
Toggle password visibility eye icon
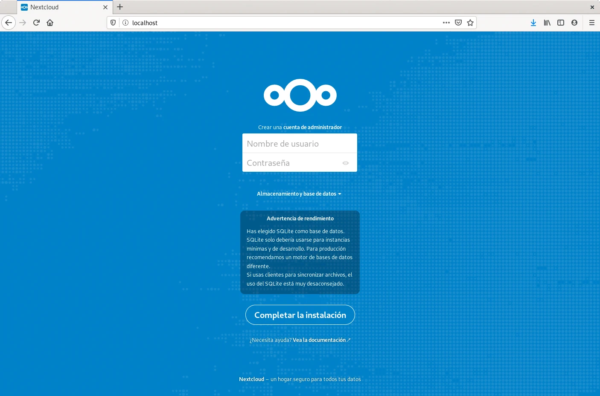[346, 163]
